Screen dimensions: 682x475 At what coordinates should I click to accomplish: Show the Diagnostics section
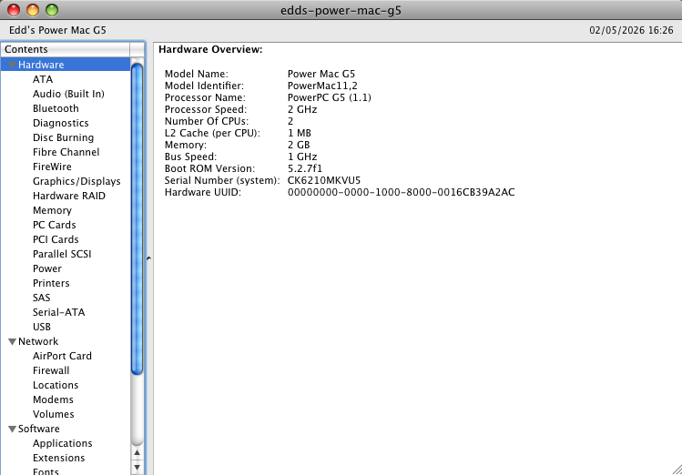[x=60, y=123]
